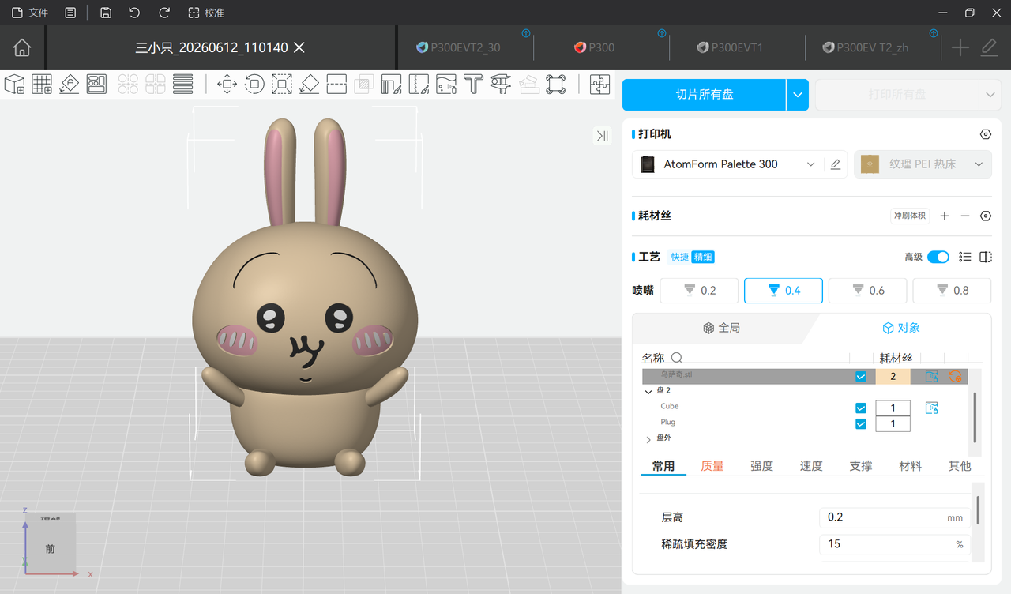This screenshot has width=1011, height=594.
Task: Select the Rotate tool
Action: (x=254, y=84)
